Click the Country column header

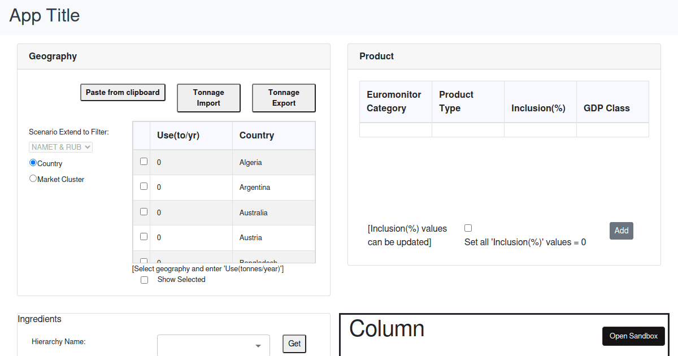coord(274,136)
